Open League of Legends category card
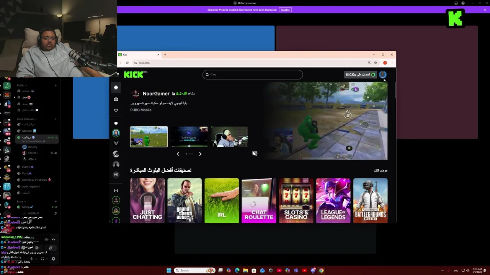490x275 pixels. tap(333, 201)
